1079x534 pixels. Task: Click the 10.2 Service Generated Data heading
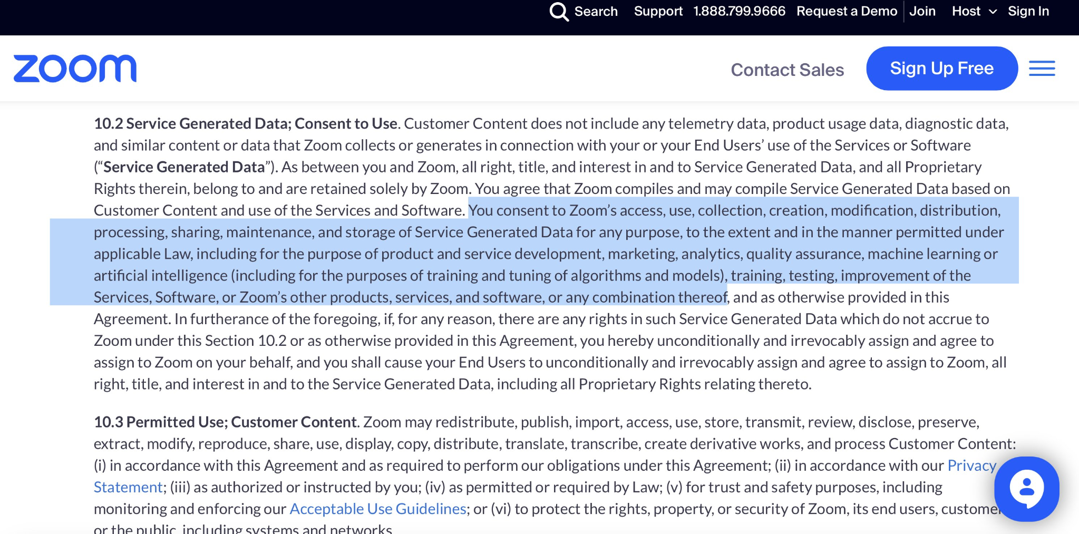(246, 123)
